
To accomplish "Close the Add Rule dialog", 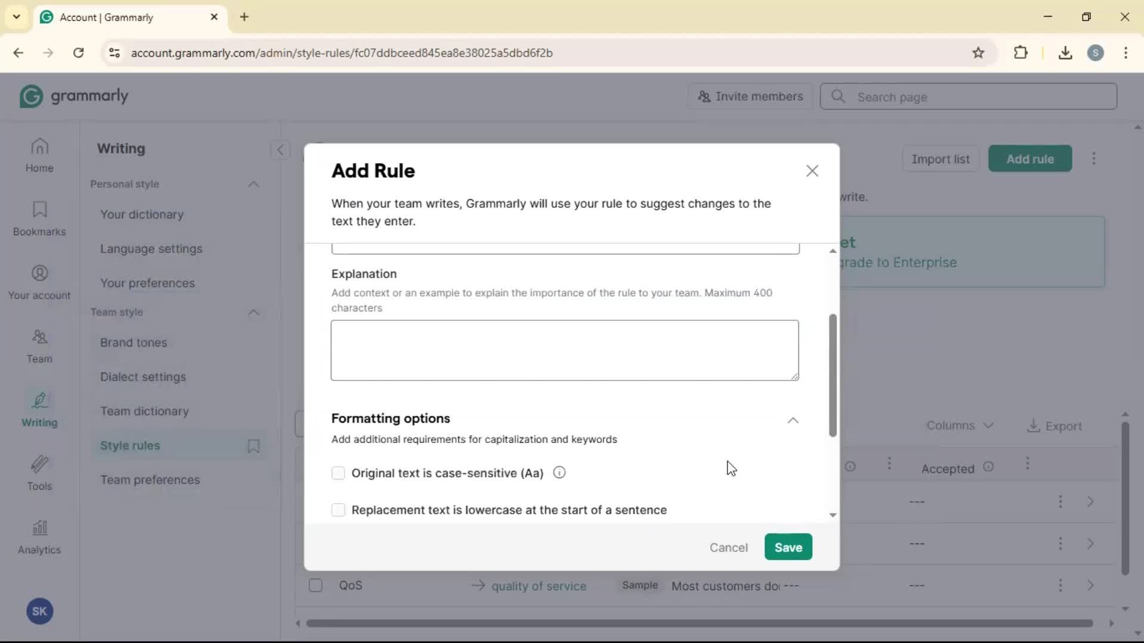I will tap(812, 171).
